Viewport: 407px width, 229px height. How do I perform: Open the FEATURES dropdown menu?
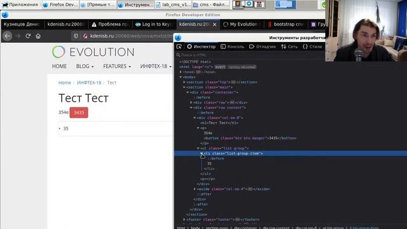click(117, 66)
